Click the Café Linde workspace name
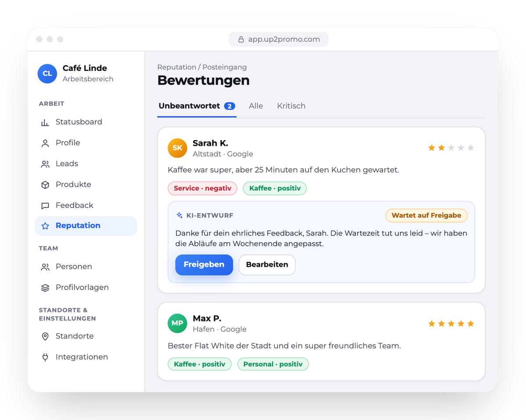Image resolution: width=526 pixels, height=420 pixels. coord(85,68)
